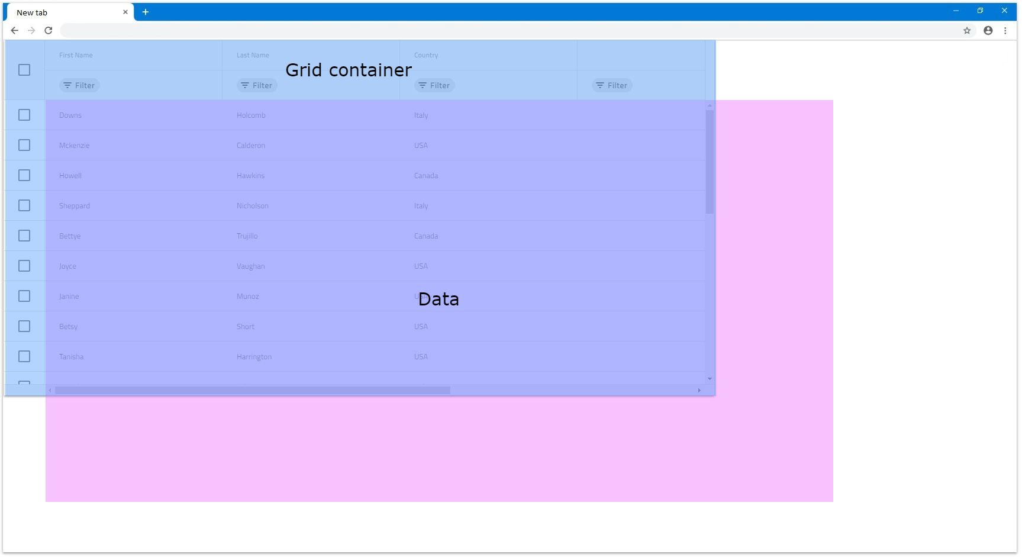Screen dimensions: 1022x557
Task: Open the Country filter
Action: (x=434, y=85)
